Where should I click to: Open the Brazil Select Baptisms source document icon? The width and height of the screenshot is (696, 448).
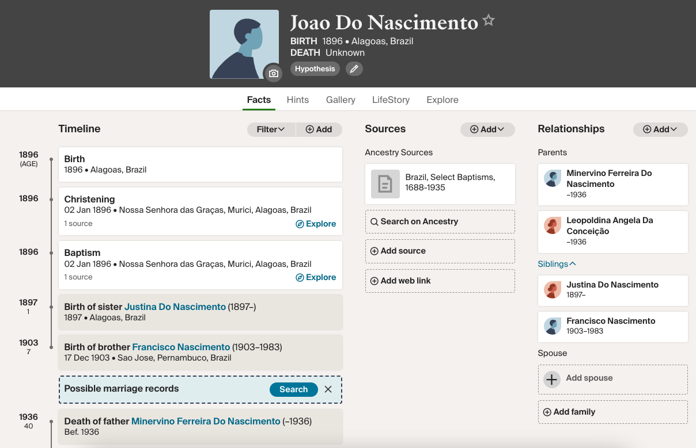tap(385, 184)
